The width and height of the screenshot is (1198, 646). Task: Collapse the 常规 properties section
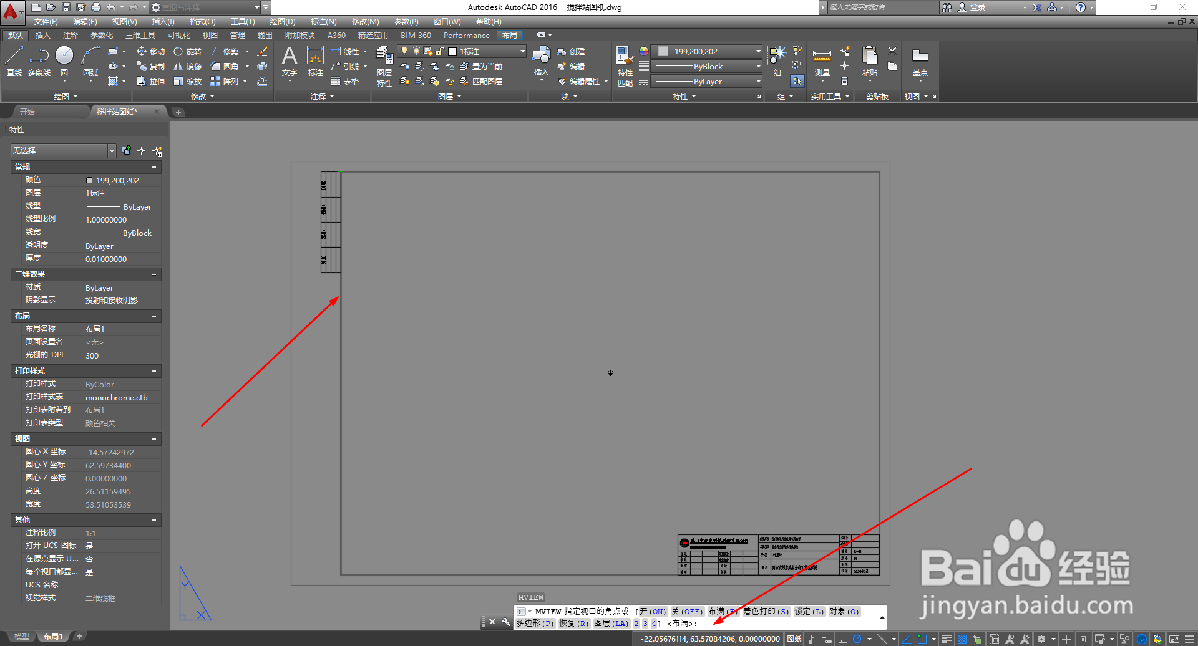pyautogui.click(x=154, y=167)
